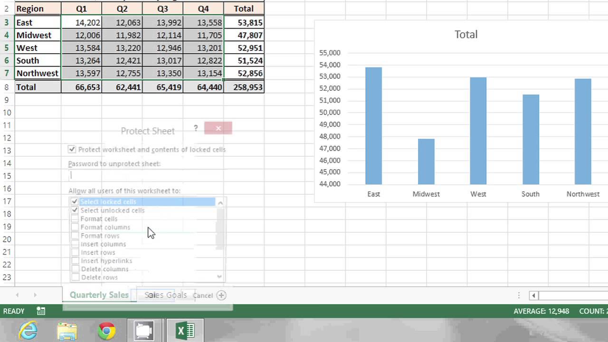Click the Midwest chart axis label
Screen dimensions: 608x342
[x=426, y=194]
